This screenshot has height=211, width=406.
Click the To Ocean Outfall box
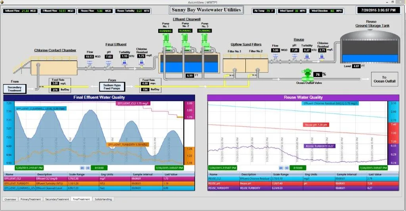[384, 79]
